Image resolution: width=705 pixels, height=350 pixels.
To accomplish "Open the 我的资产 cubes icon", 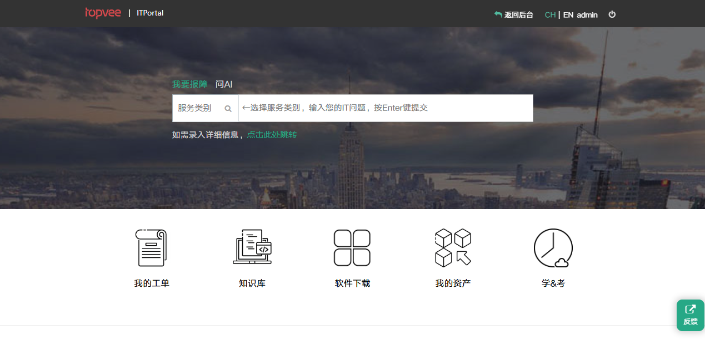I will [453, 247].
